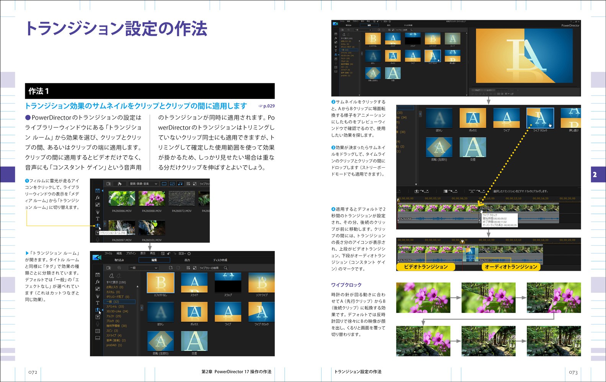Select フェード transition thumbnail in preview screenshot
The width and height of the screenshot is (606, 382).
pos(452,39)
